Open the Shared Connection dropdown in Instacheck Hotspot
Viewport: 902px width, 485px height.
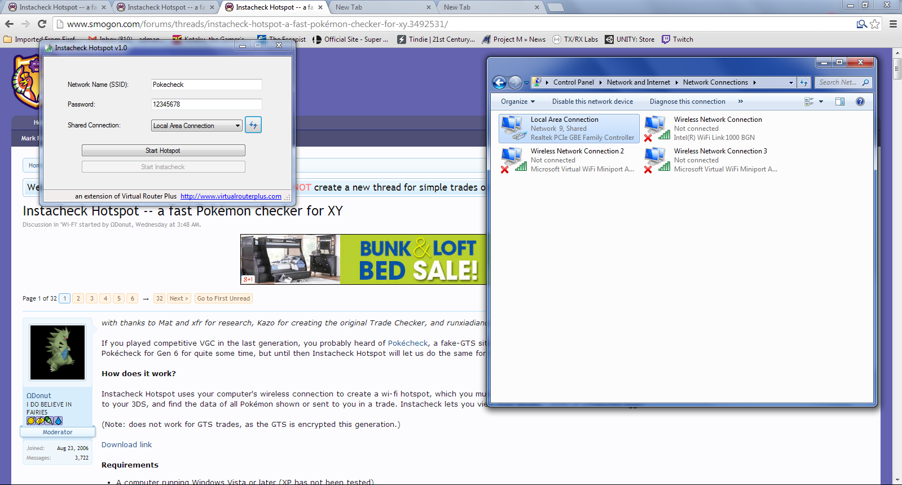pos(197,126)
